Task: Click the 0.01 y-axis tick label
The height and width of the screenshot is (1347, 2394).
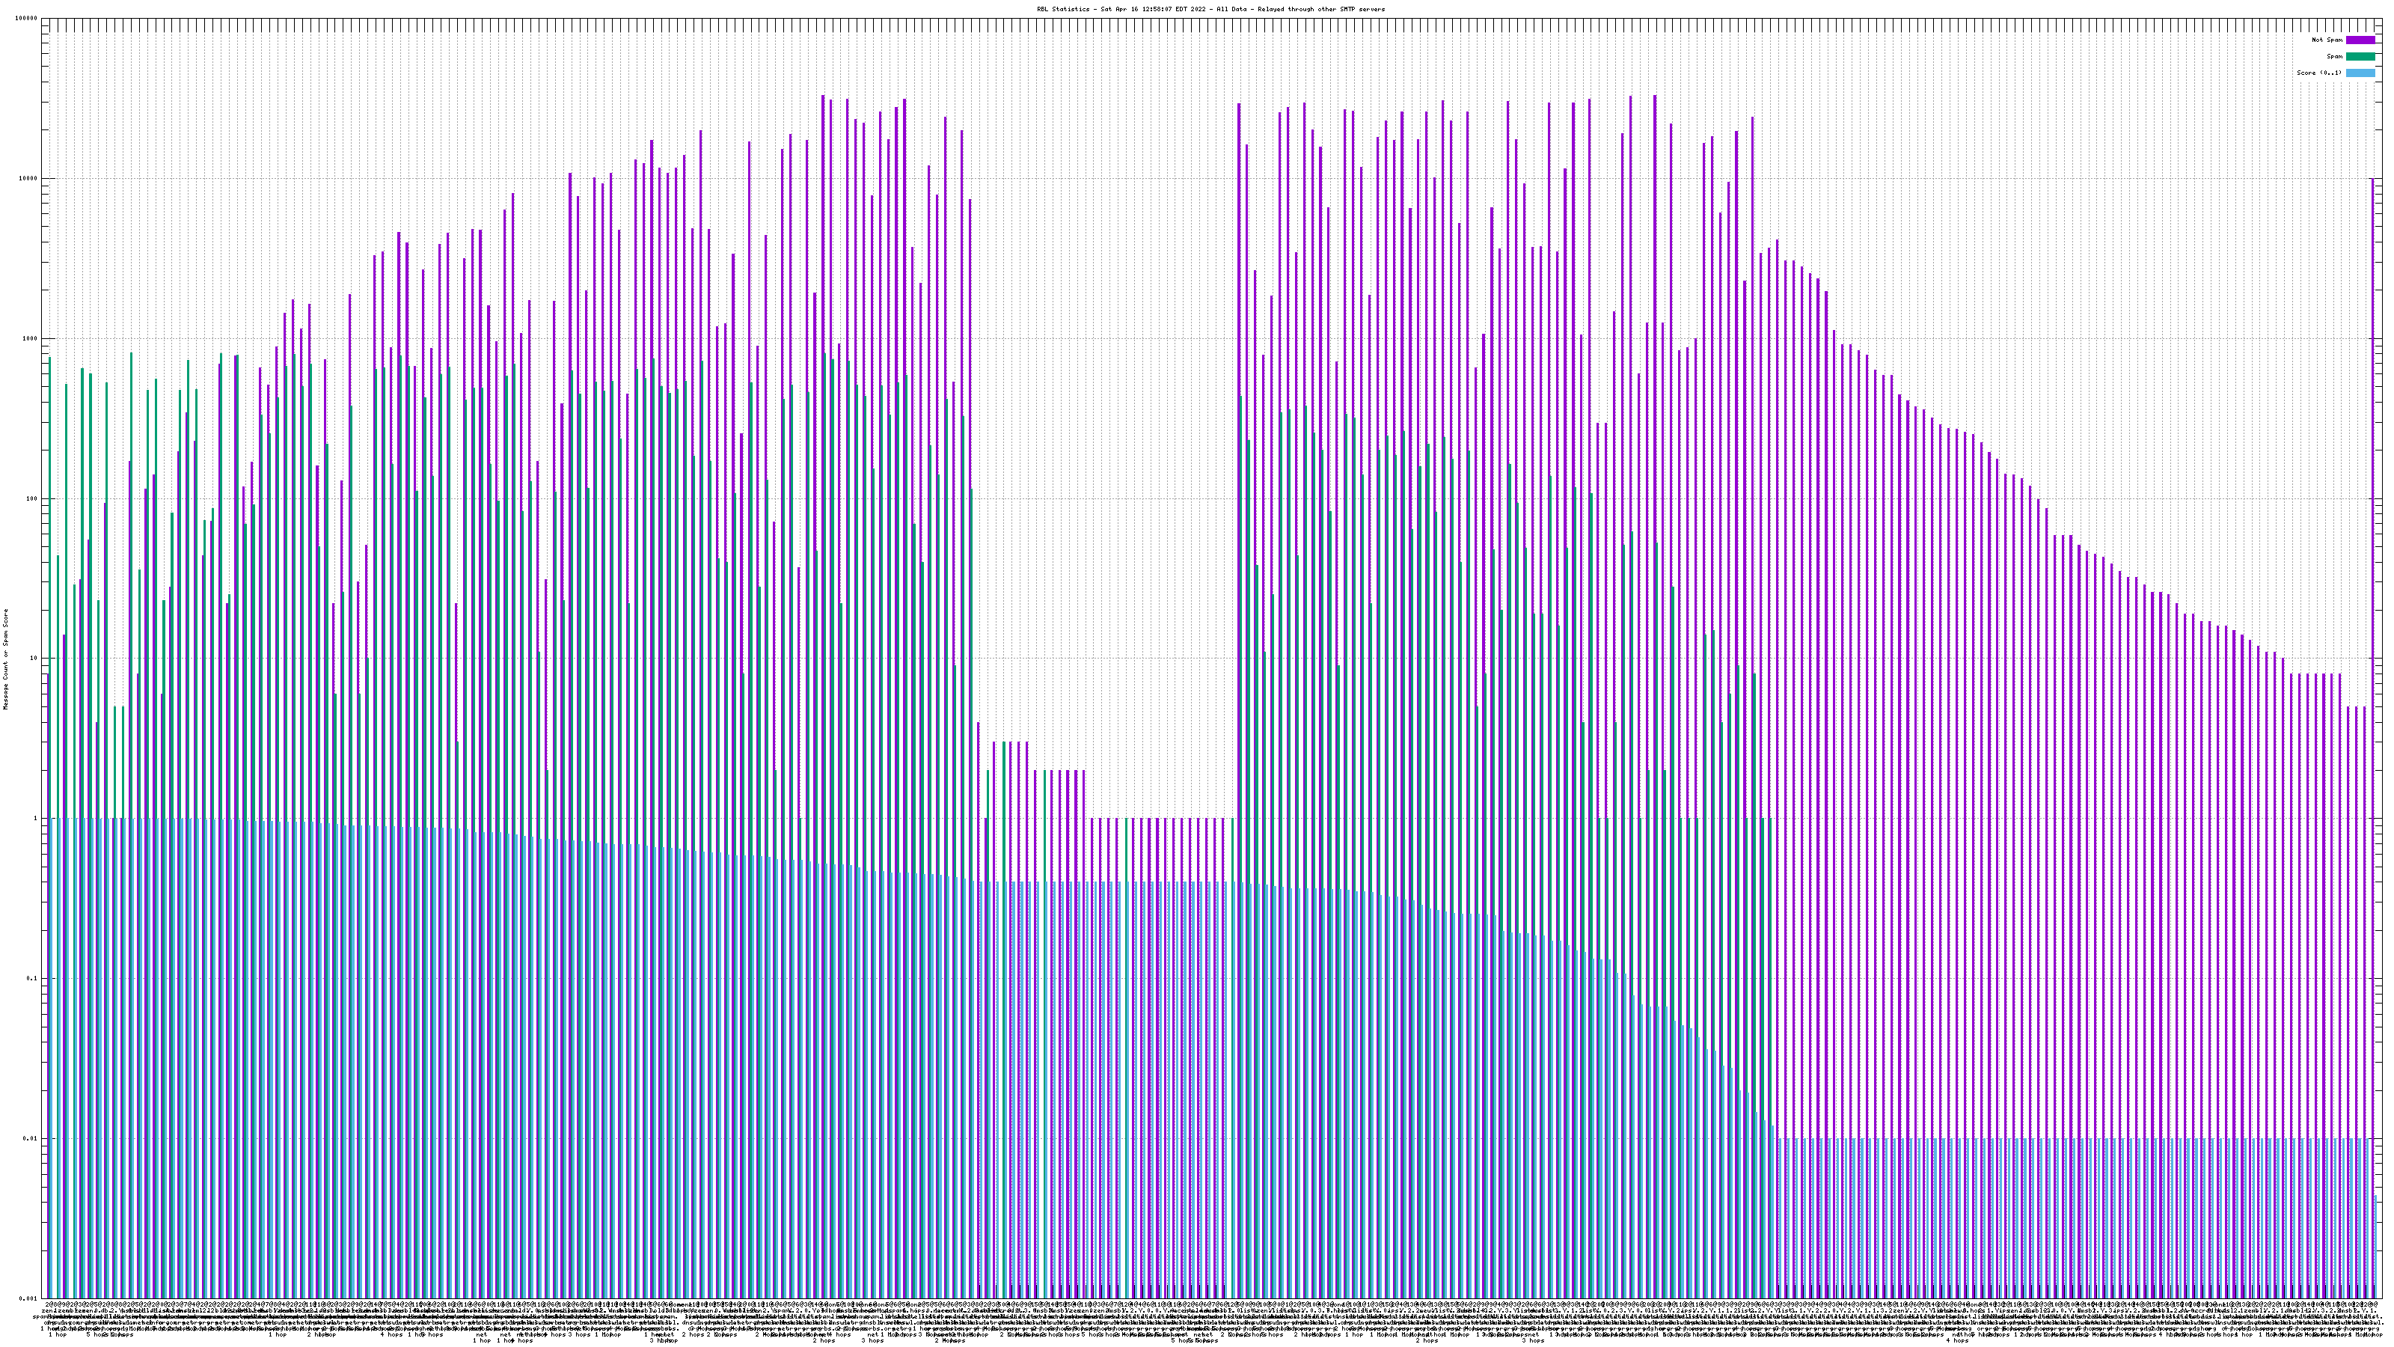Action: coord(30,1137)
